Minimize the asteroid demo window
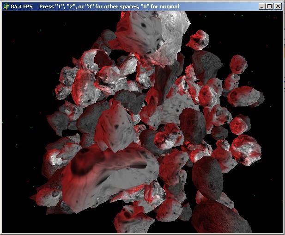 [262, 6]
